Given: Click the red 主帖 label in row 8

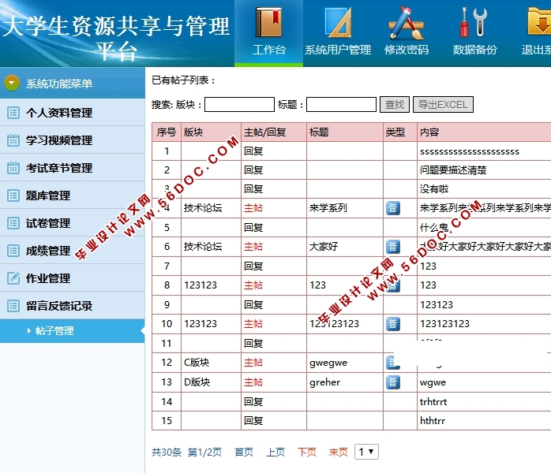Looking at the screenshot, I should (x=253, y=285).
